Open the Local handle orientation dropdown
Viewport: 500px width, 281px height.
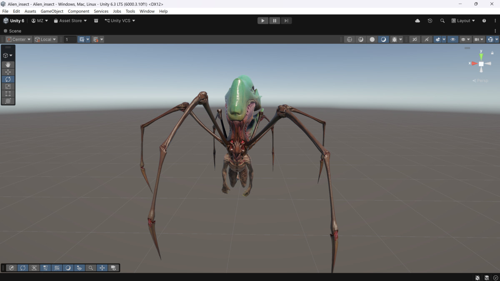coord(45,39)
